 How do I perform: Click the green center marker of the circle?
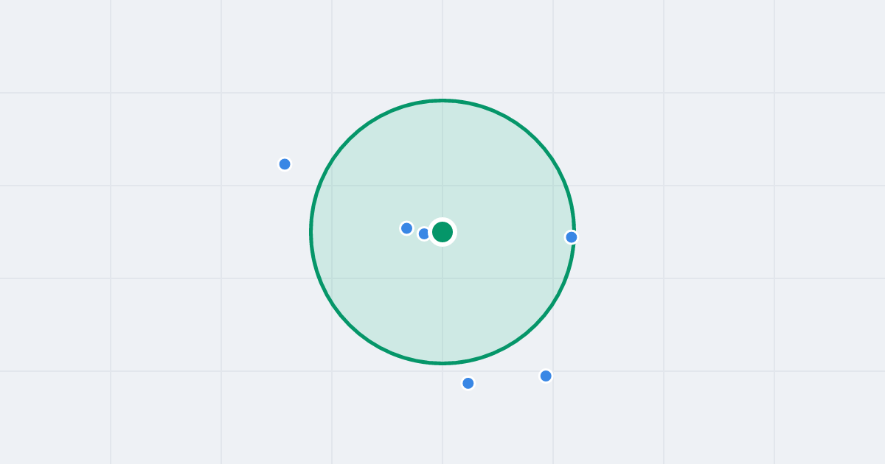tap(442, 232)
